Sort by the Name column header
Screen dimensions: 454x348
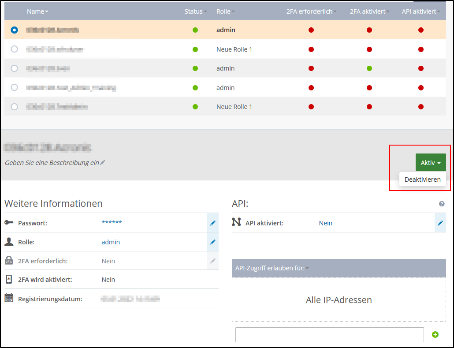pyautogui.click(x=37, y=11)
